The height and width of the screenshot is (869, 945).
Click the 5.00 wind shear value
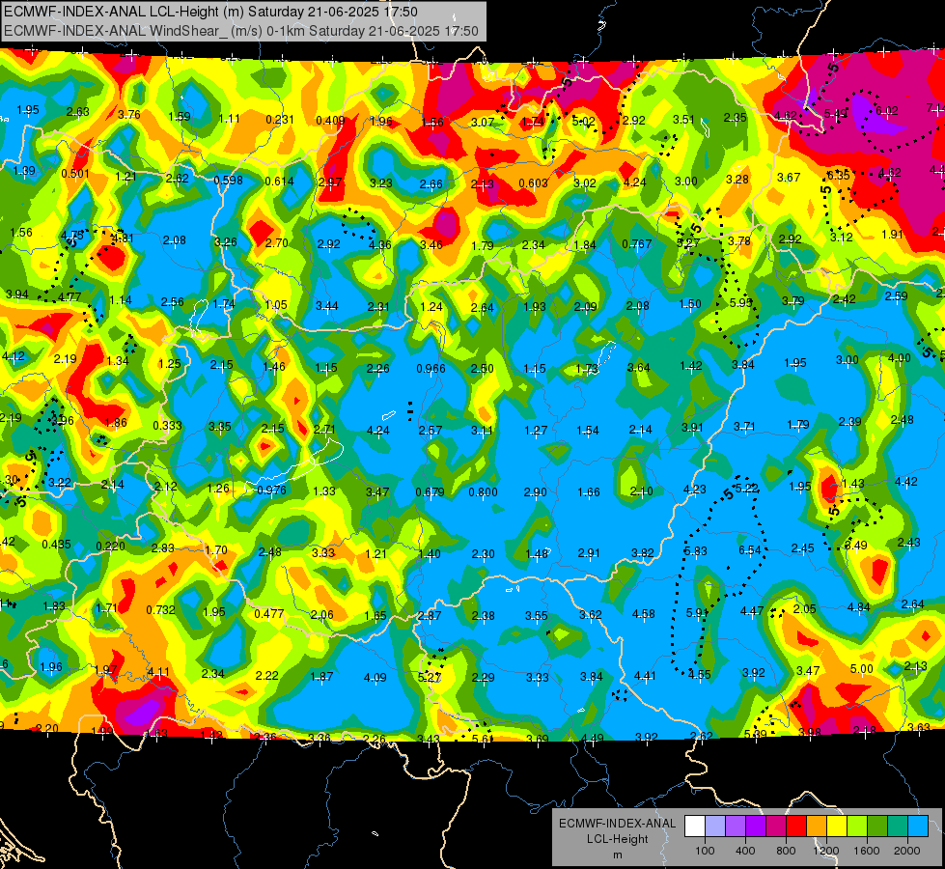pyautogui.click(x=862, y=668)
